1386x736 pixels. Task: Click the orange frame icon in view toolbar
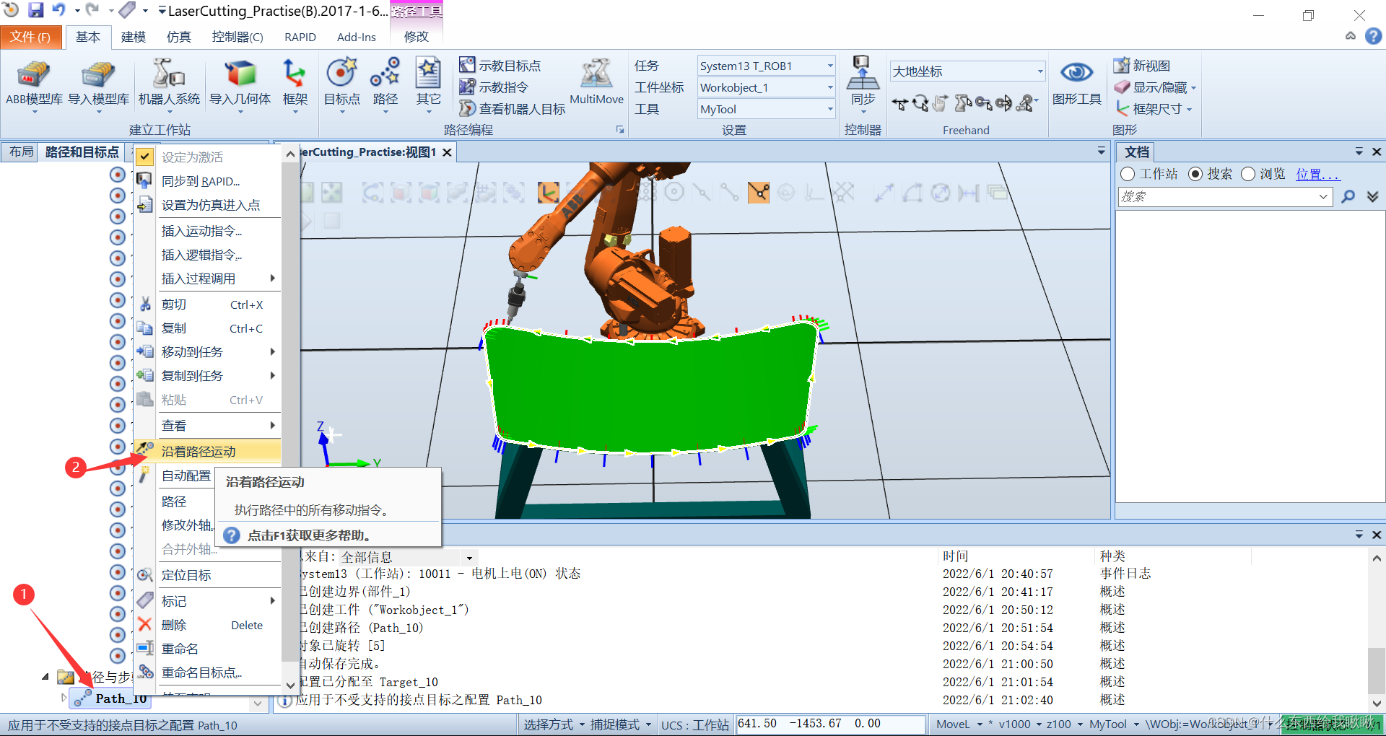549,193
